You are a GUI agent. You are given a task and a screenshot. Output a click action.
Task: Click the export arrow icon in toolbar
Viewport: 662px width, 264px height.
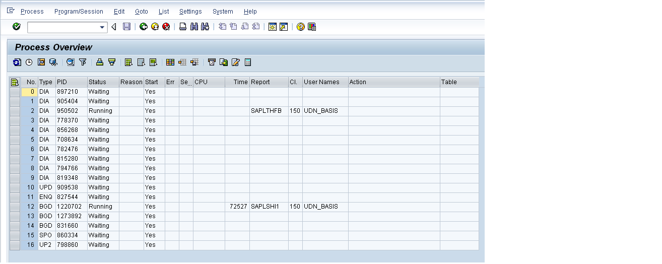click(x=224, y=62)
